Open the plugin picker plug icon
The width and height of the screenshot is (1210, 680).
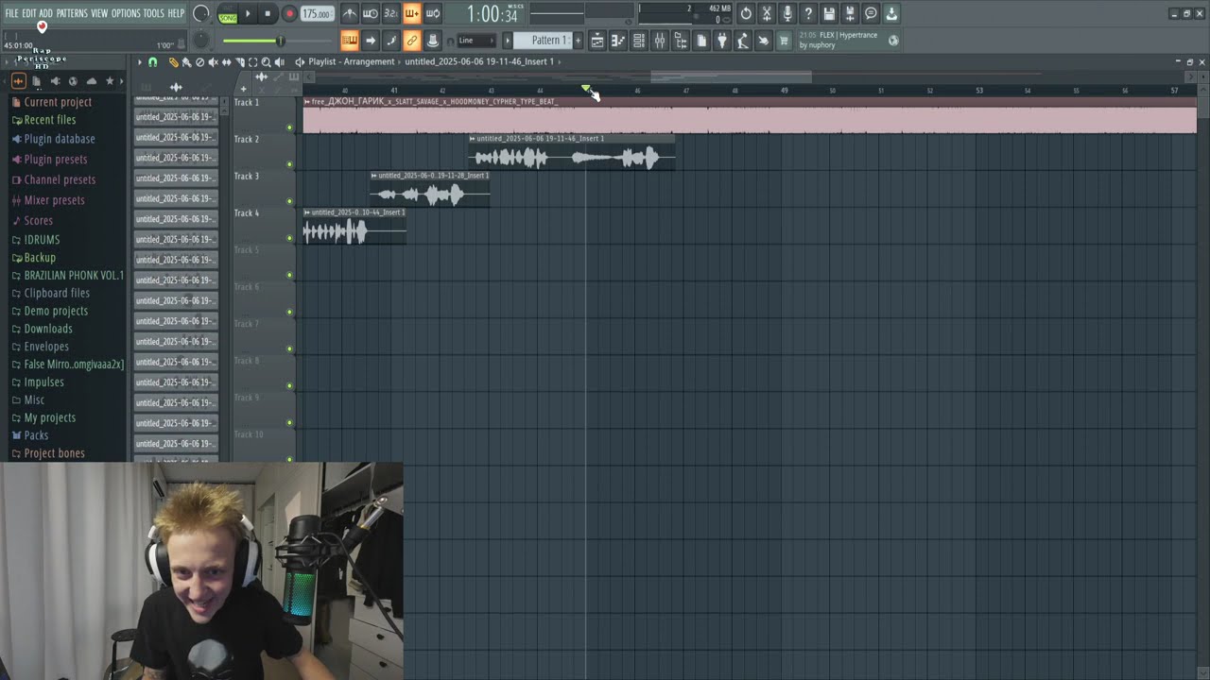722,41
